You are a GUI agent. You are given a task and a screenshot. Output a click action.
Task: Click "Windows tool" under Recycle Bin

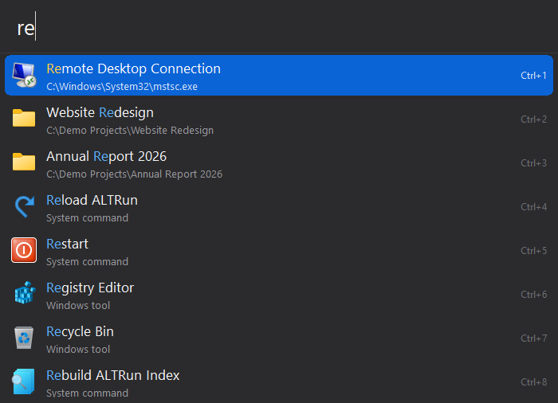click(x=78, y=349)
